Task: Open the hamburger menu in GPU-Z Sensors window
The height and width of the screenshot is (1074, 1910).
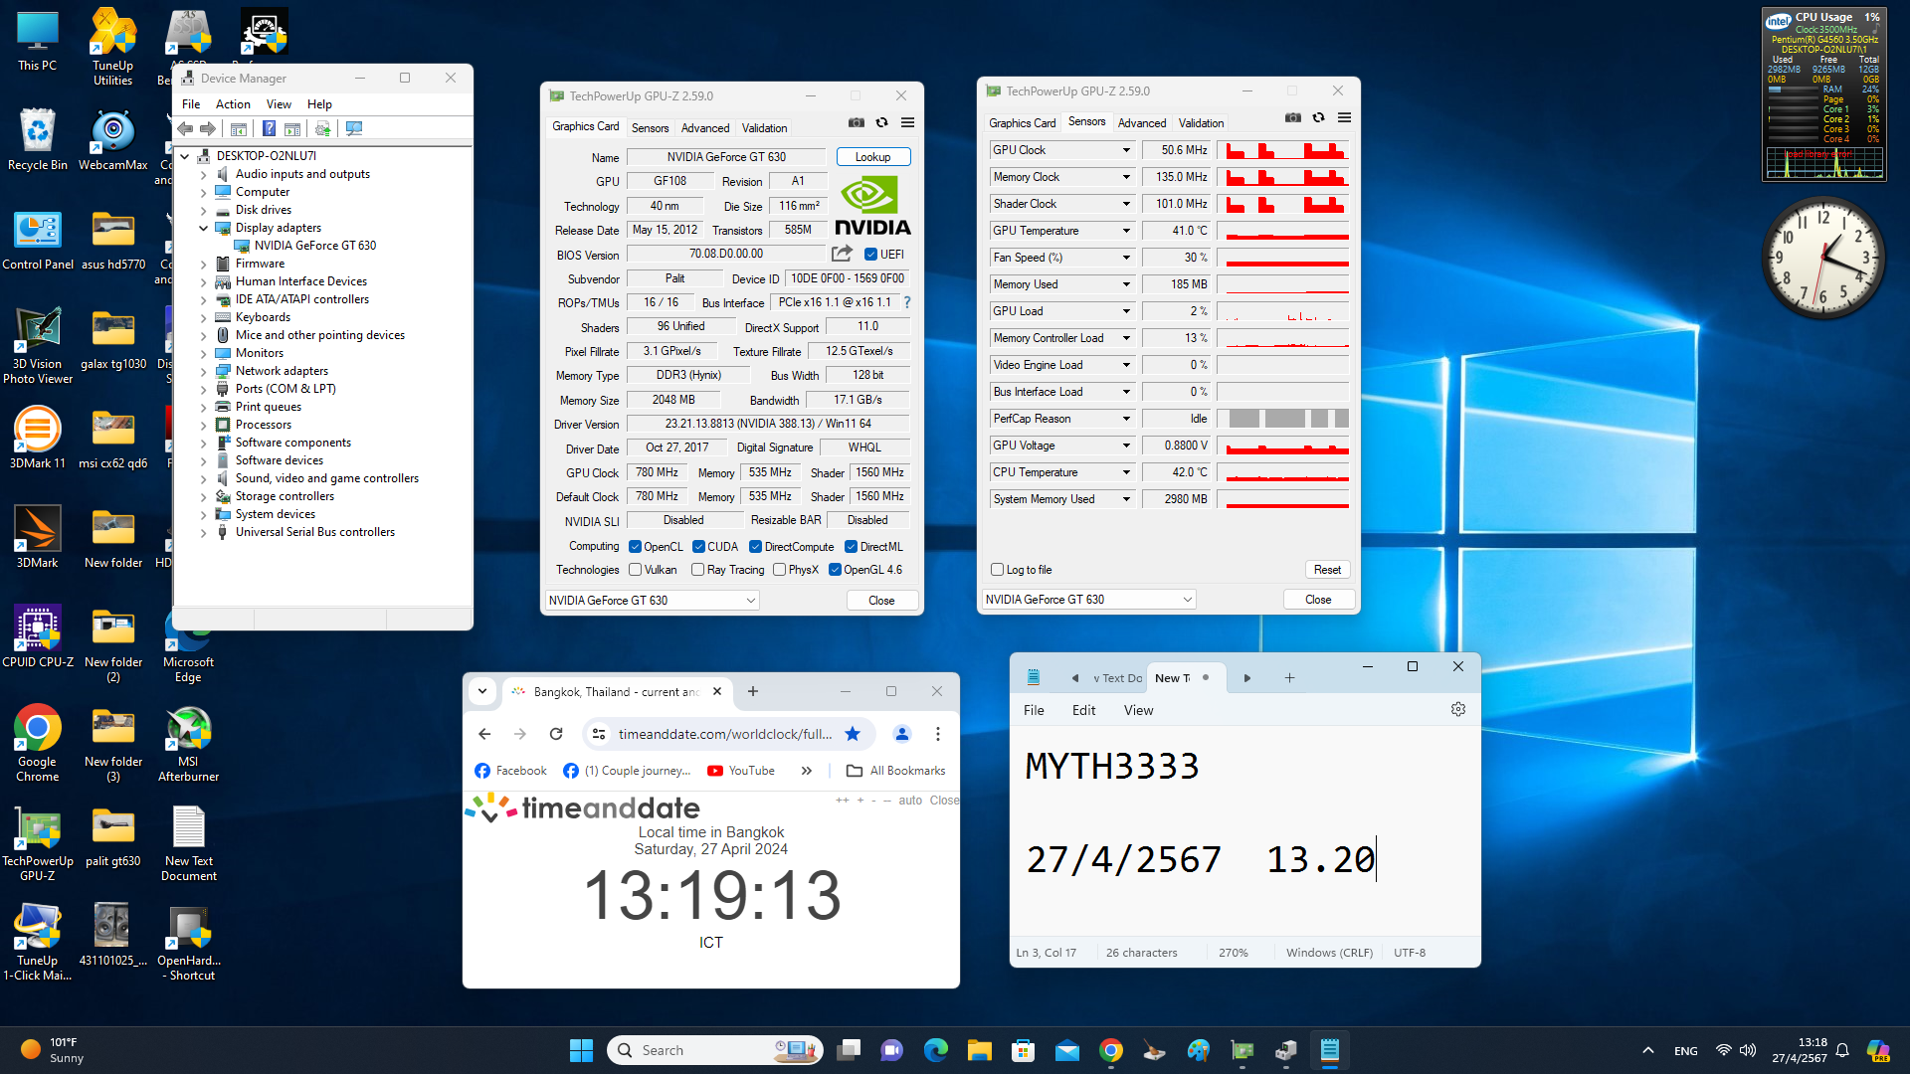Action: click(1344, 117)
